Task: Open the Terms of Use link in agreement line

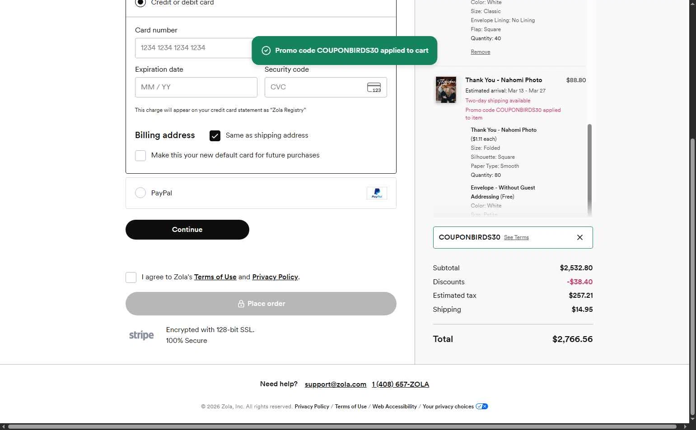Action: [215, 277]
